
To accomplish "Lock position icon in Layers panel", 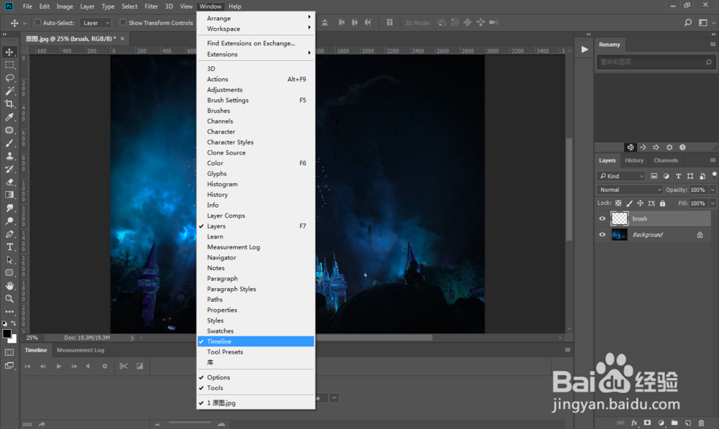I will [640, 203].
